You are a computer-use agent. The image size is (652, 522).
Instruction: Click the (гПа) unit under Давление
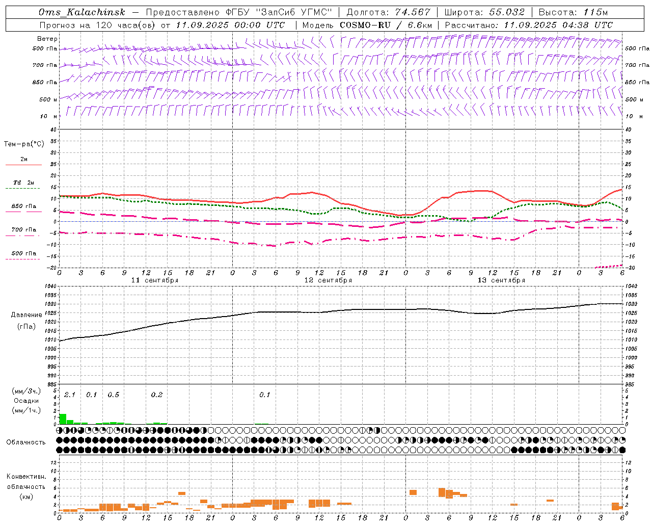(x=26, y=327)
